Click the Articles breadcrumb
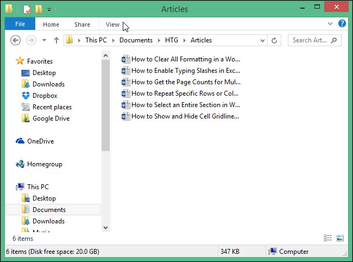 point(201,40)
